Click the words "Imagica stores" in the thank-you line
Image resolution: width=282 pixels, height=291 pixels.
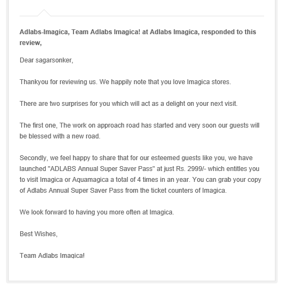click(209, 82)
